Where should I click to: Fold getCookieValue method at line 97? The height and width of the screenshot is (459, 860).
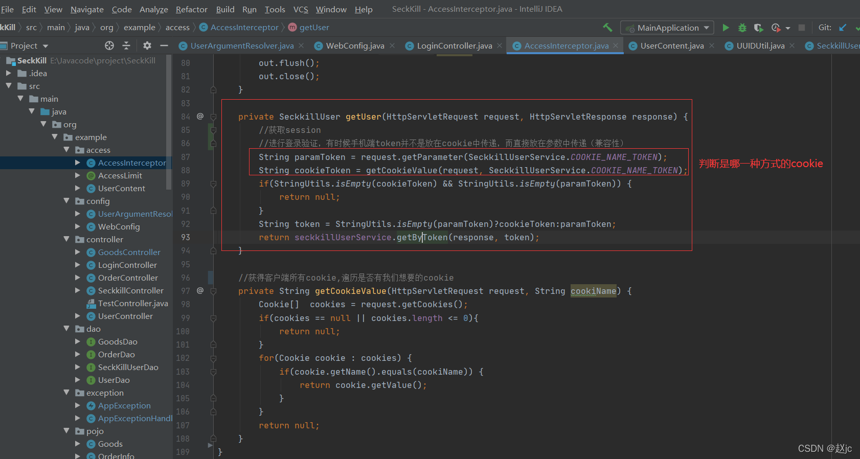pyautogui.click(x=213, y=291)
